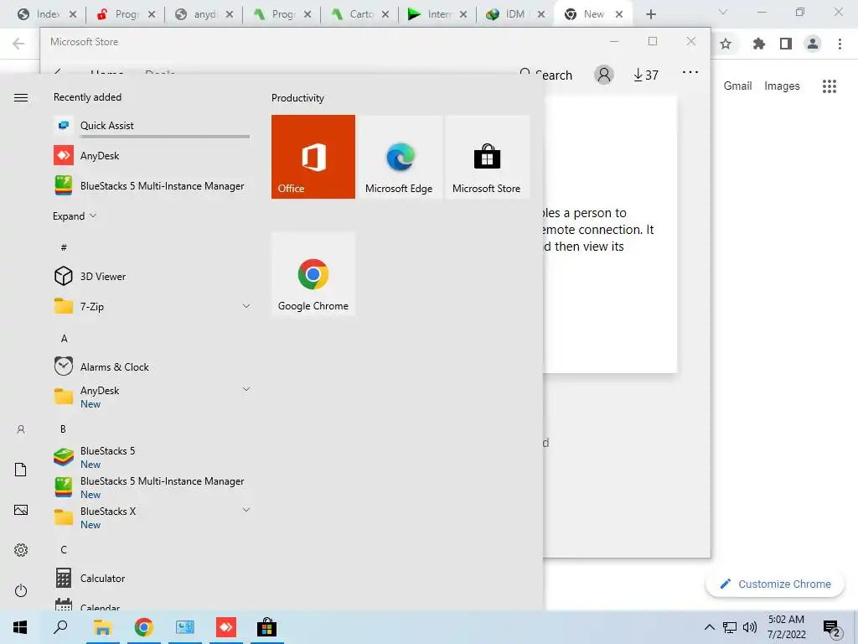
Task: Switch to Chrome from the taskbar
Action: [143, 627]
